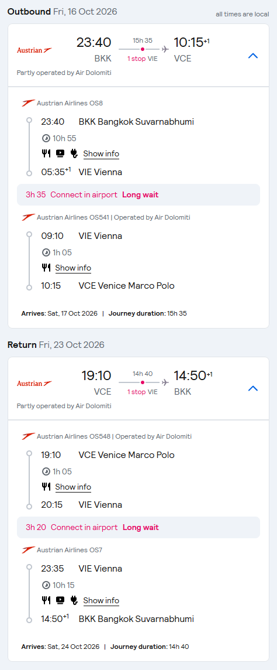Image resolution: width=277 pixels, height=670 pixels.
Task: Click the 3h 20 connect in airport banner
Action: (138, 527)
